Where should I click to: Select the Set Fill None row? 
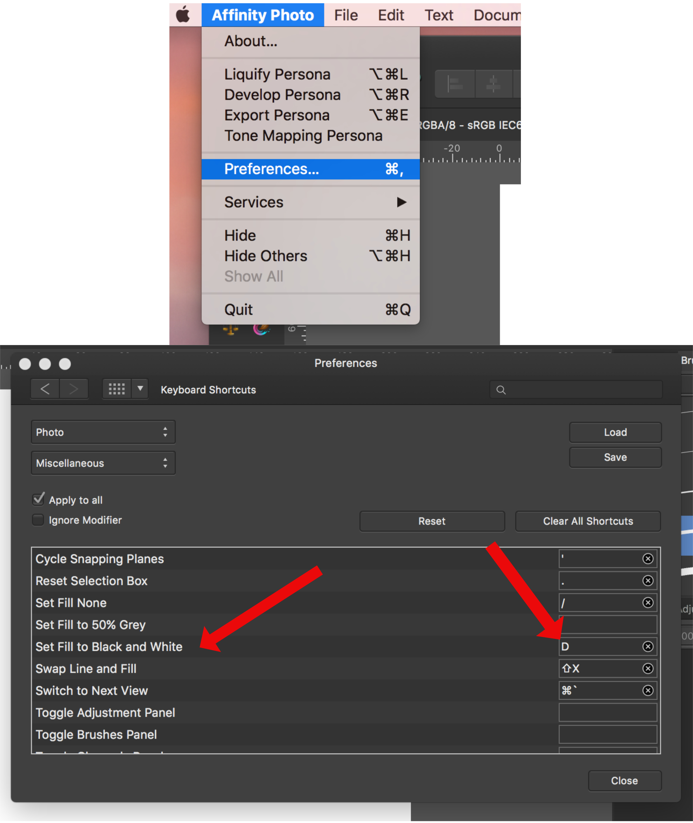[x=346, y=603]
